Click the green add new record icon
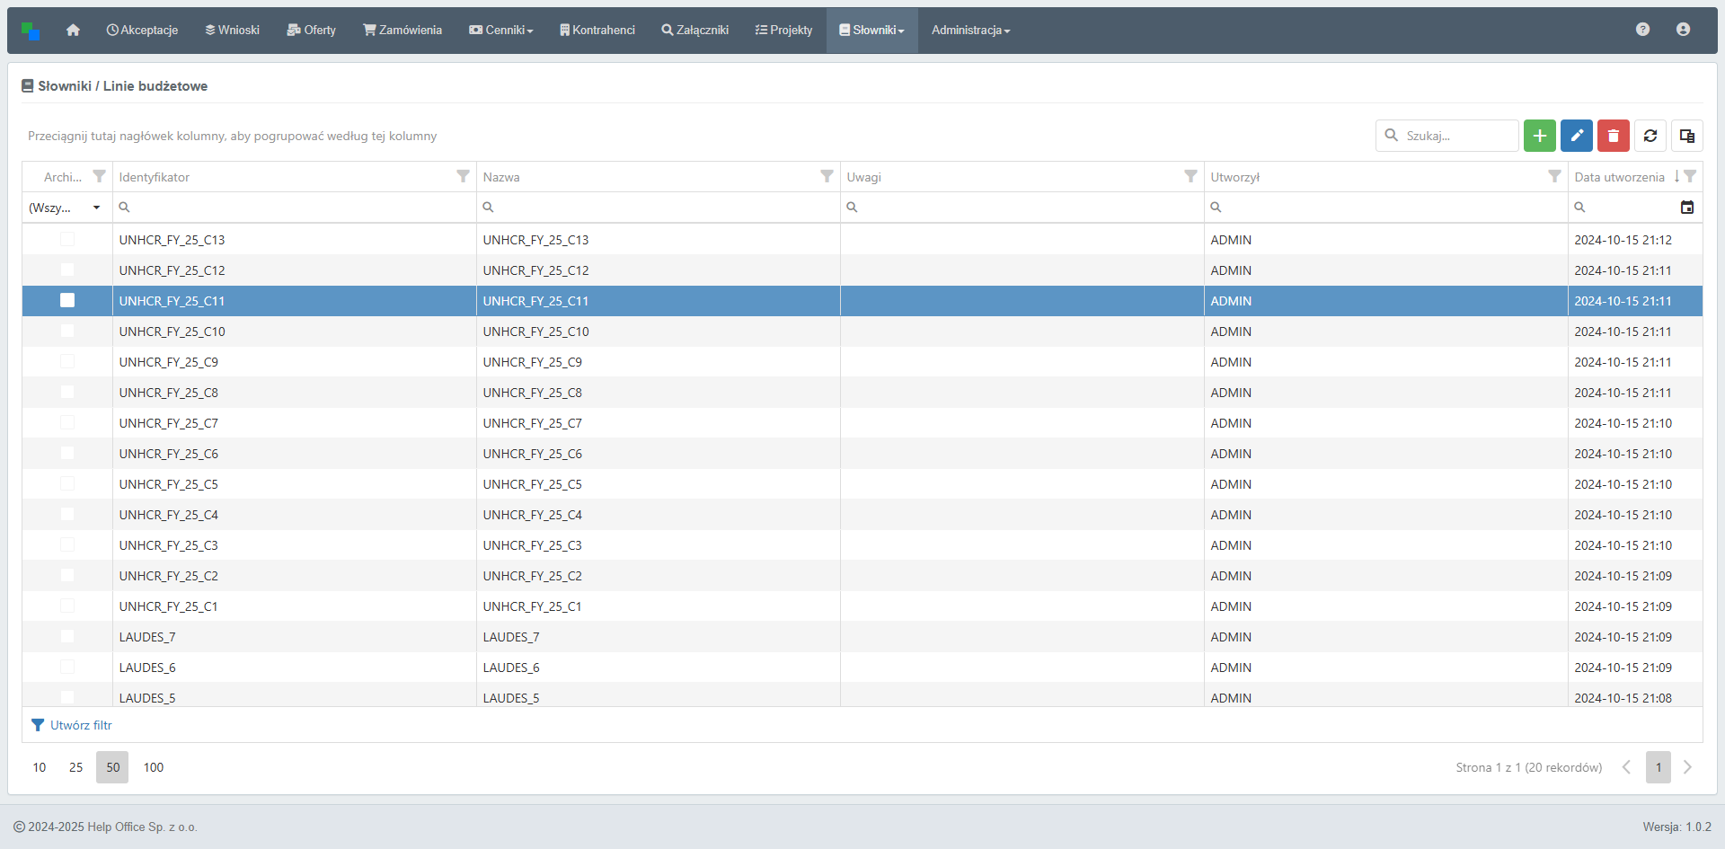The image size is (1725, 849). [x=1539, y=136]
